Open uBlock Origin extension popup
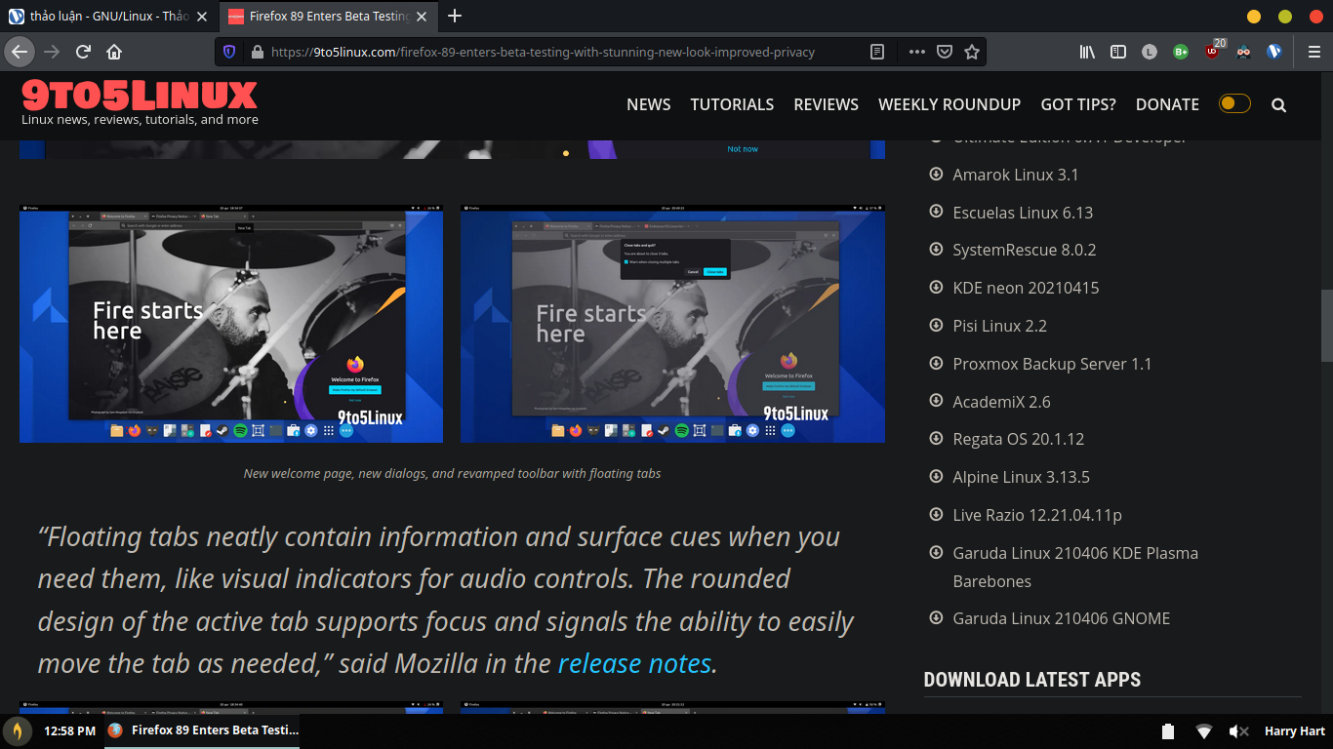The height and width of the screenshot is (749, 1333). (1213, 51)
